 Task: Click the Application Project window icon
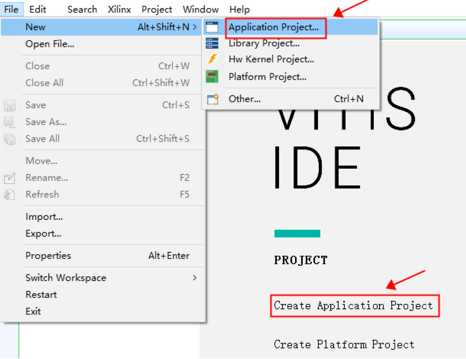(212, 27)
